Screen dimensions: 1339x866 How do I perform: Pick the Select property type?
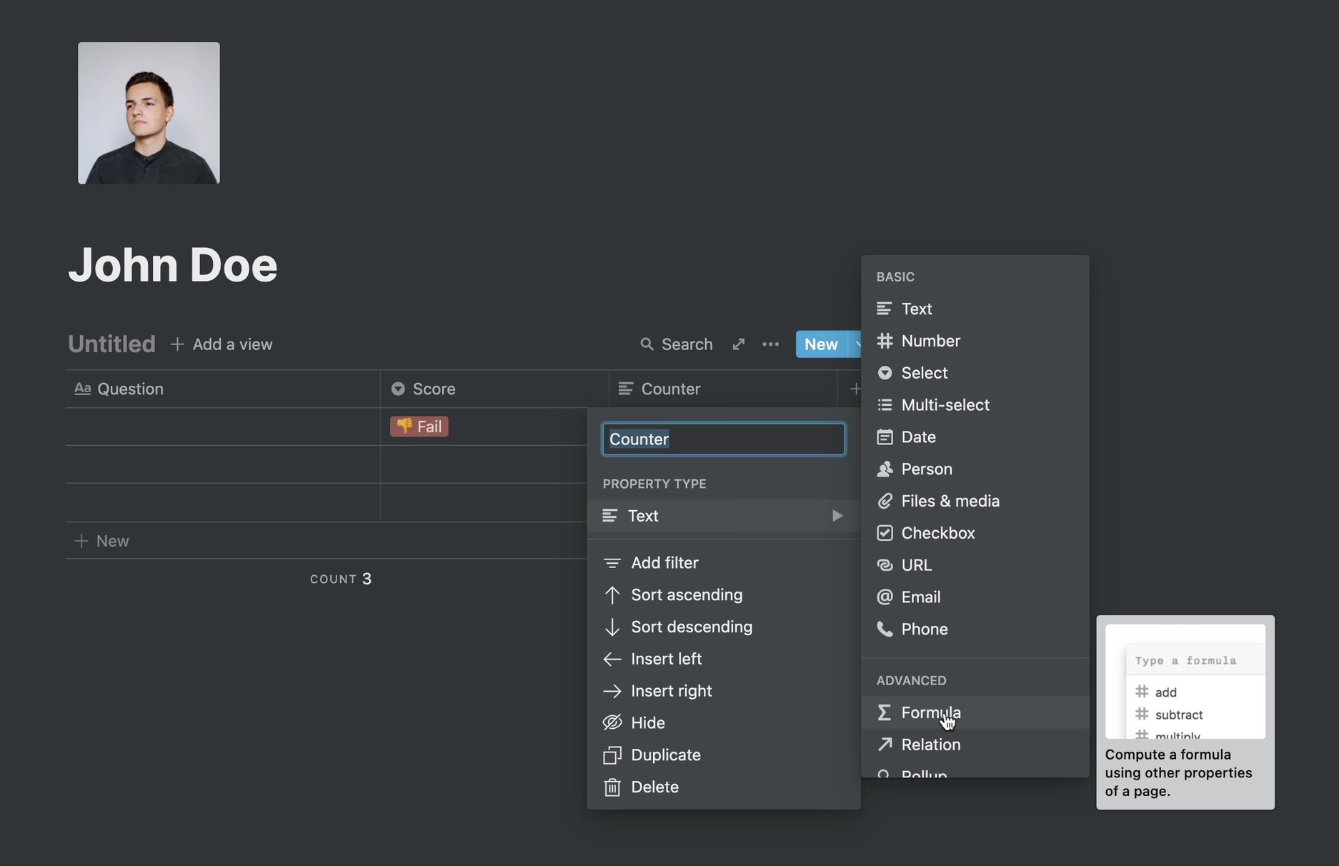click(975, 373)
